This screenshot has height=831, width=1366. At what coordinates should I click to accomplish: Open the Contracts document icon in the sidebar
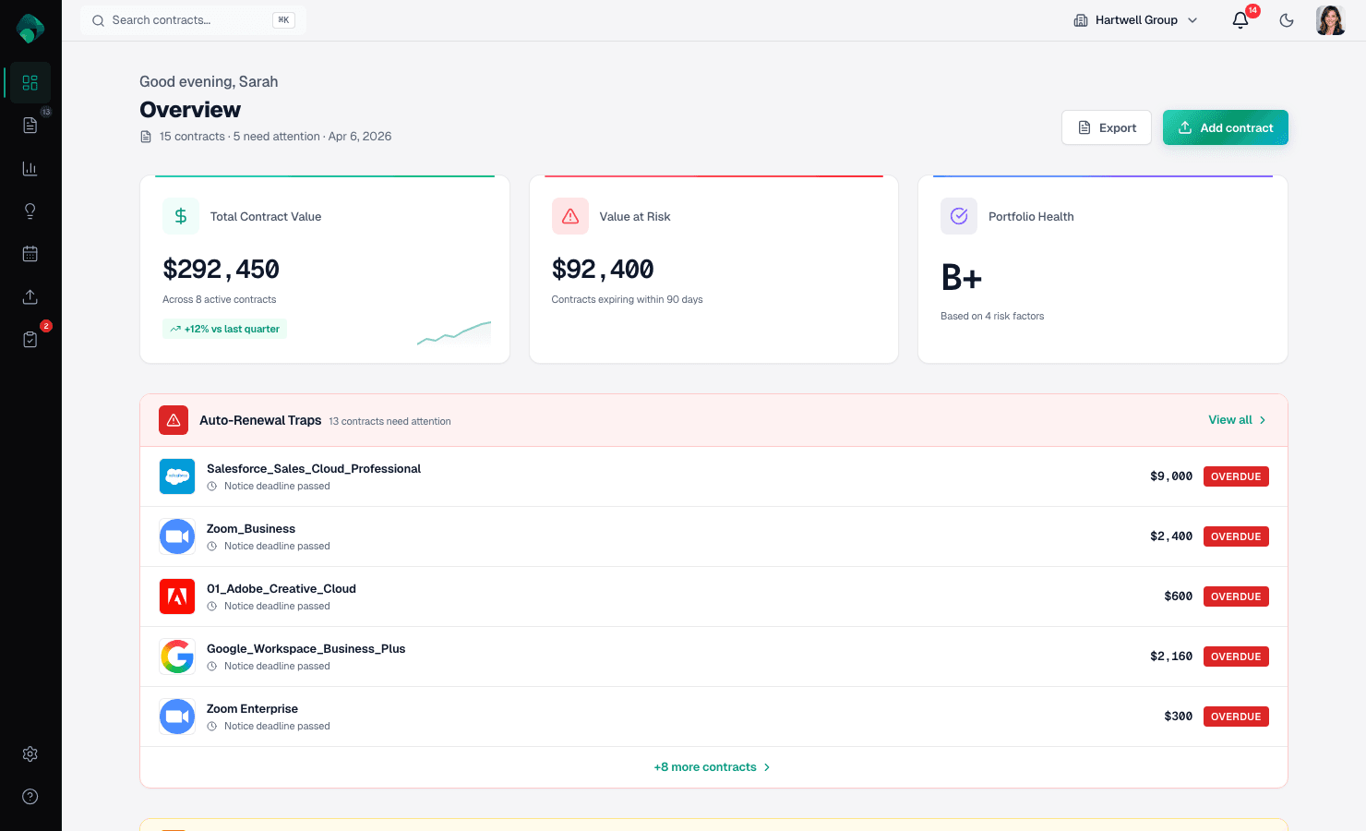(30, 125)
